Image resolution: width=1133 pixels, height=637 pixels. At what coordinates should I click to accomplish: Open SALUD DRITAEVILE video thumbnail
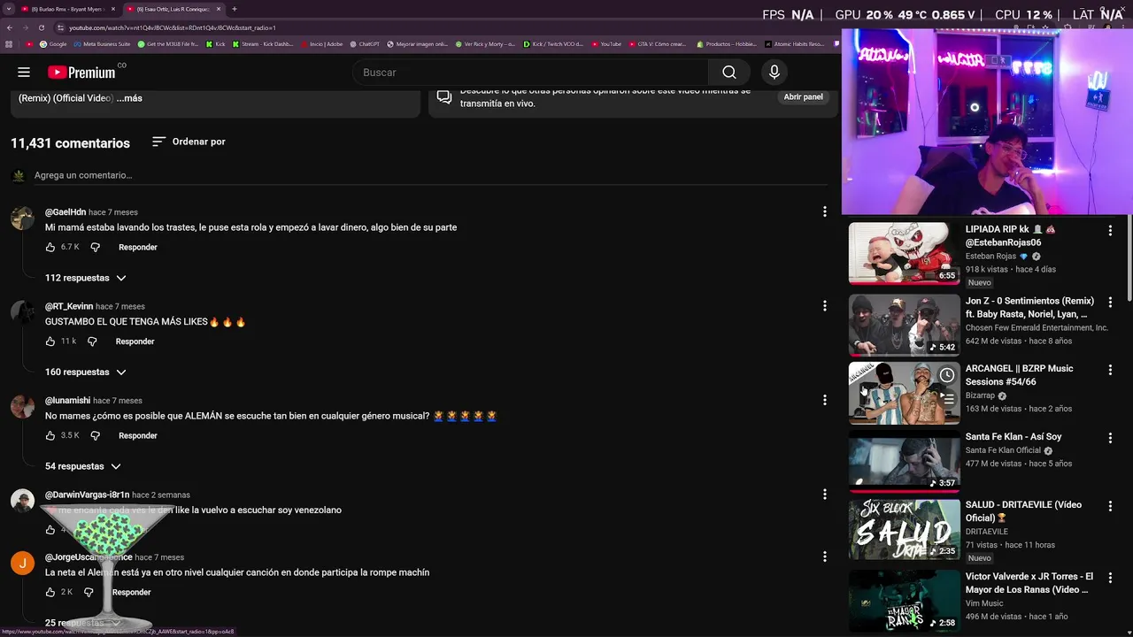[904, 528]
